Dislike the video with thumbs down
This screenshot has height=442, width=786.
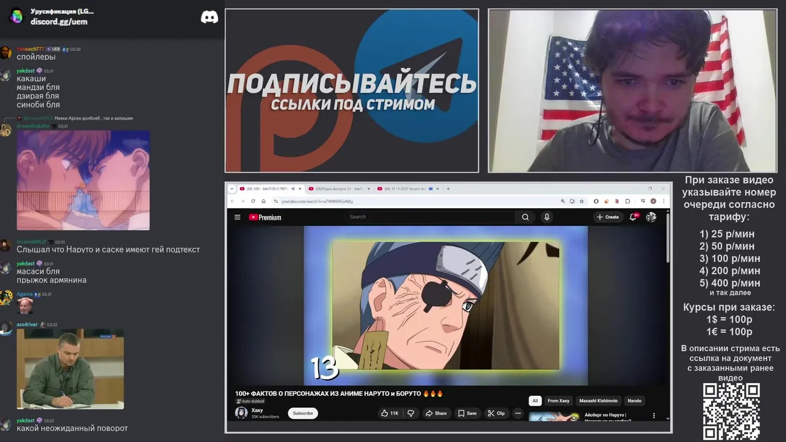pos(411,413)
